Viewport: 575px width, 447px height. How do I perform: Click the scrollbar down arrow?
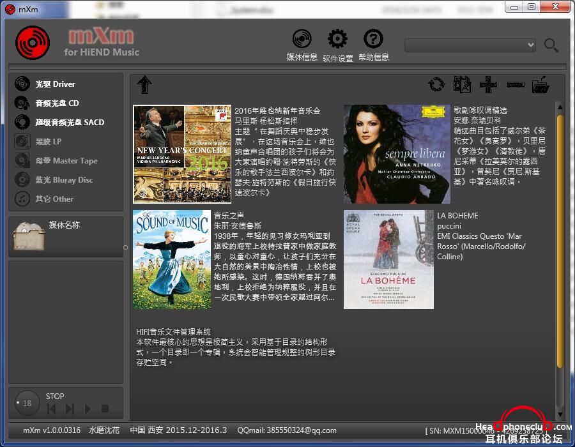[560, 414]
